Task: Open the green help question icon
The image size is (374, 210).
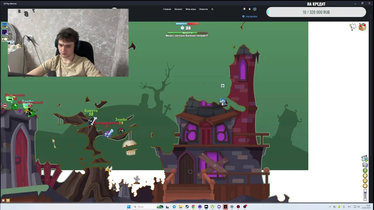Action: [365, 171]
